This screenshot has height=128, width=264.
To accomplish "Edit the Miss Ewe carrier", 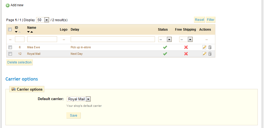I will tap(204, 47).
